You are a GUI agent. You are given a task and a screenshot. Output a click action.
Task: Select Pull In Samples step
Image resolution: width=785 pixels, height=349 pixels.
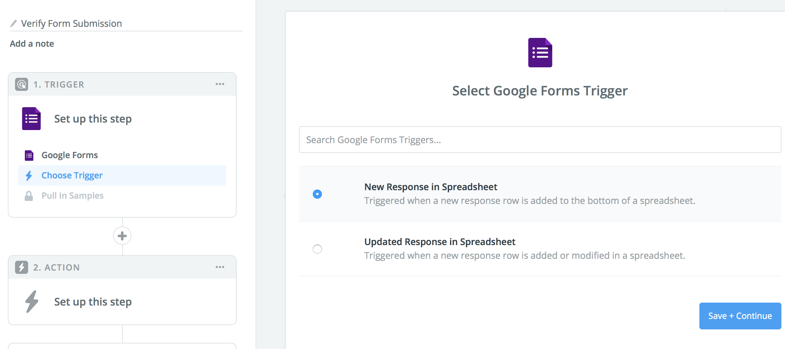73,196
